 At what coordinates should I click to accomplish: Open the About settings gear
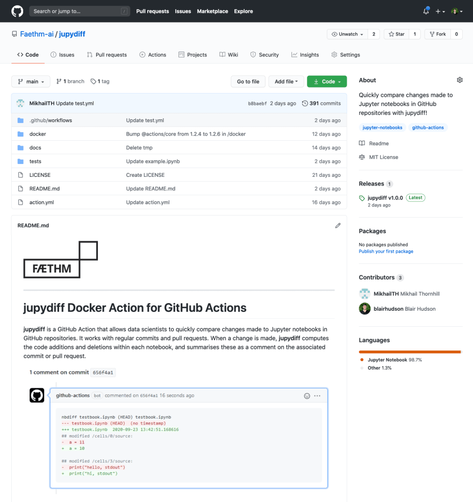coord(460,80)
